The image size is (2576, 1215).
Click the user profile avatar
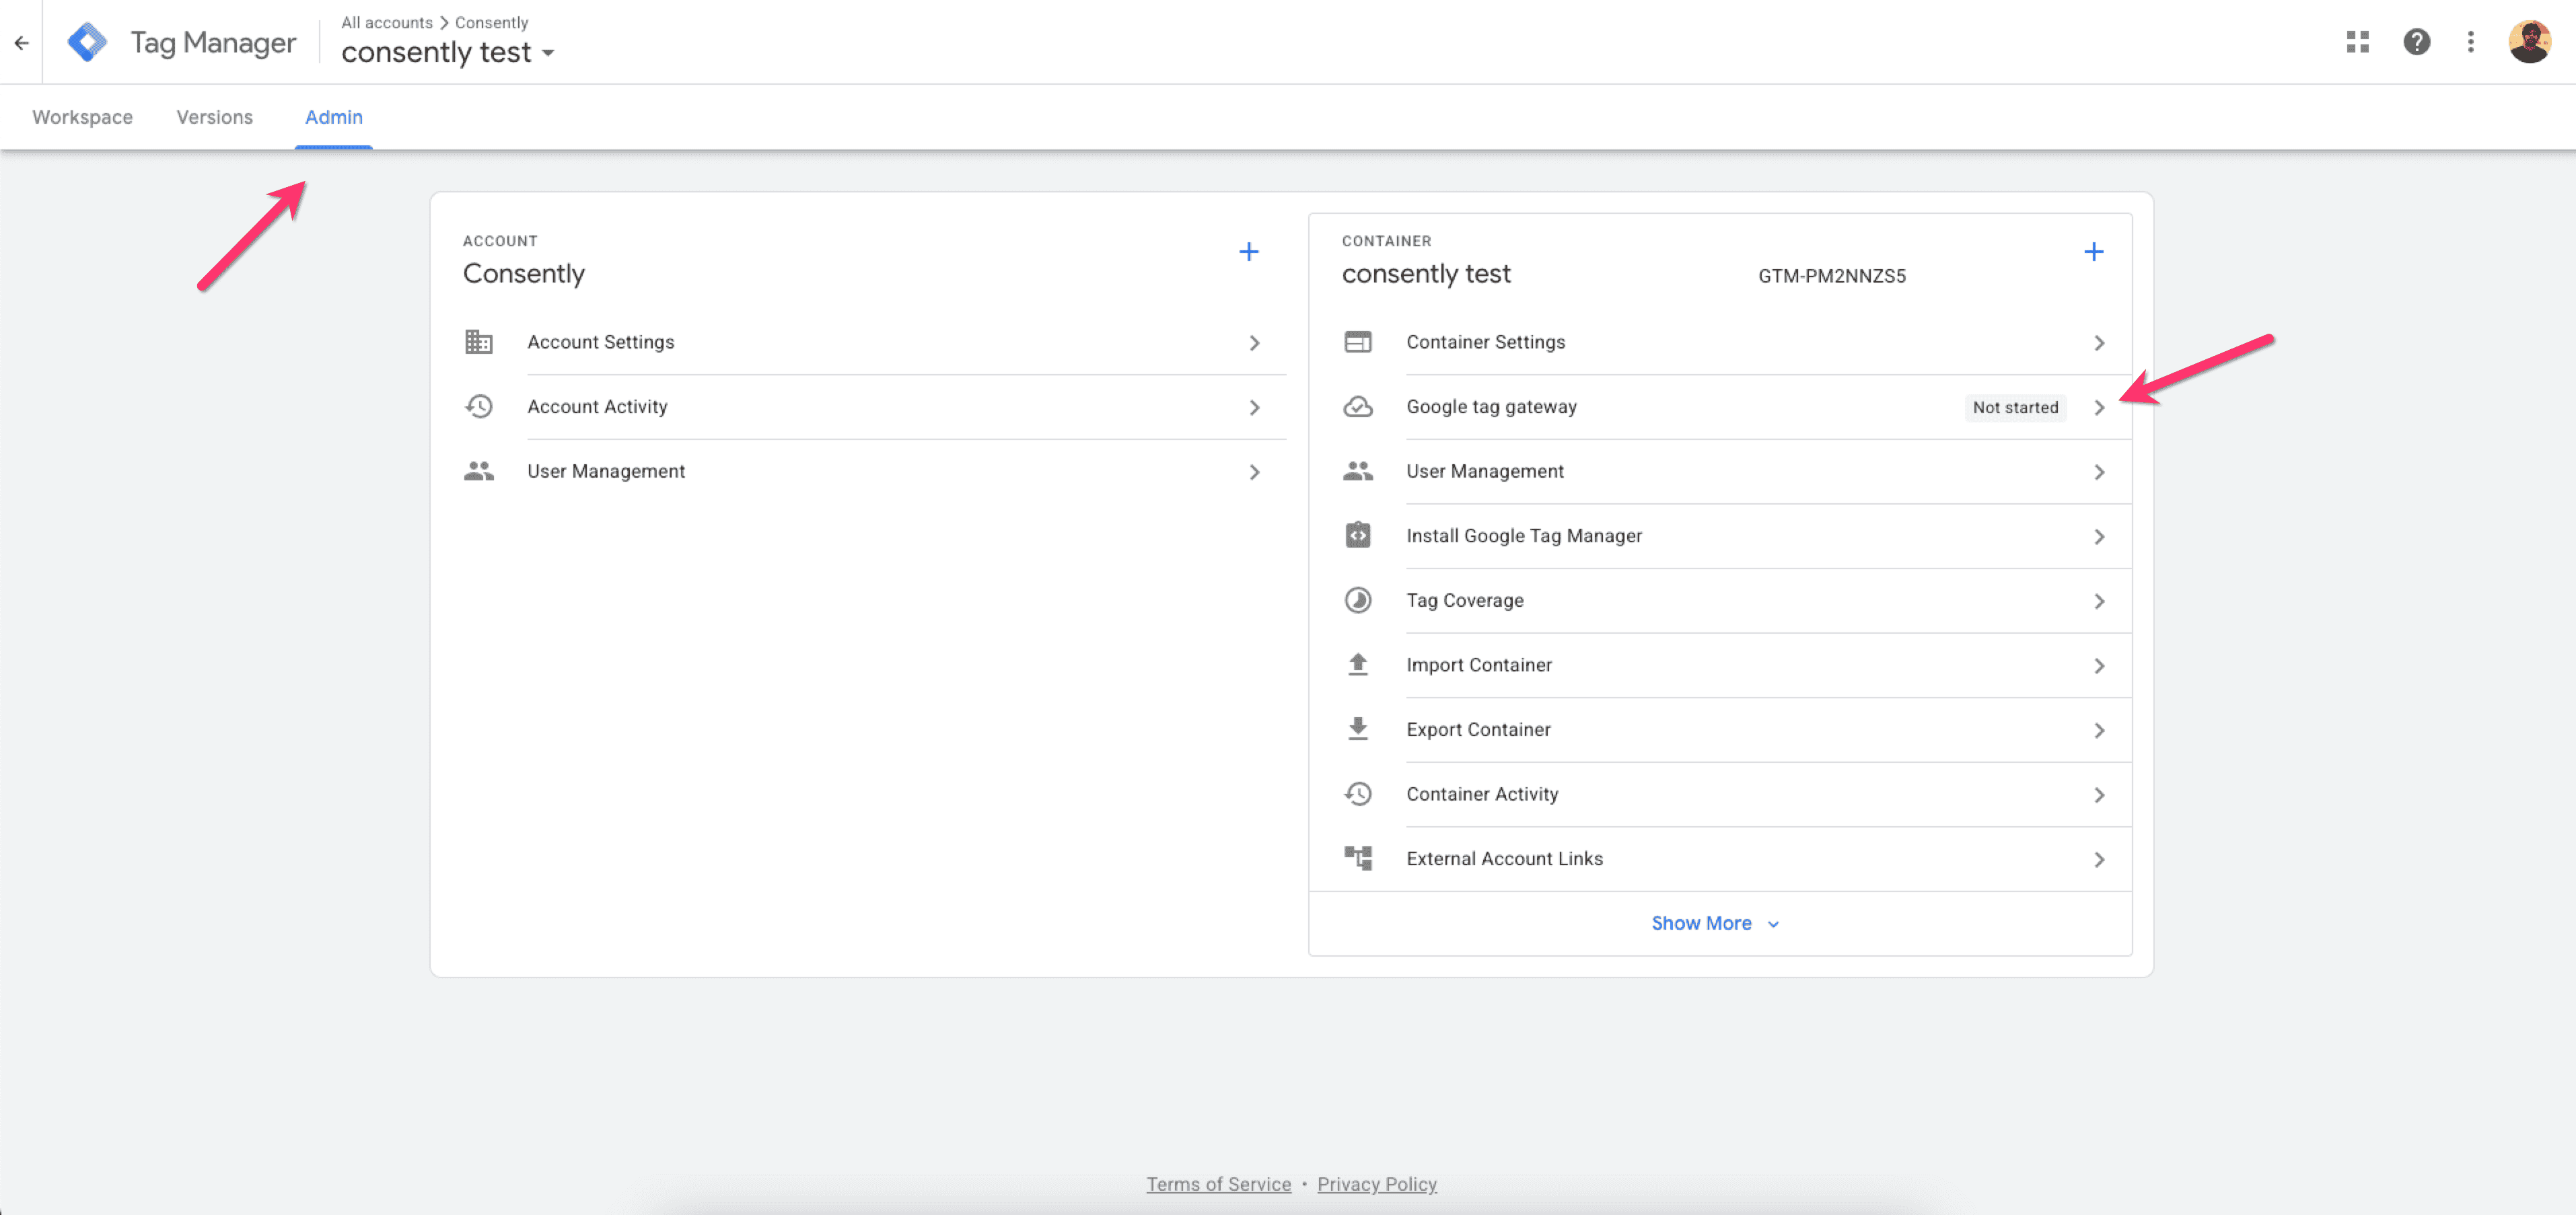[2529, 42]
